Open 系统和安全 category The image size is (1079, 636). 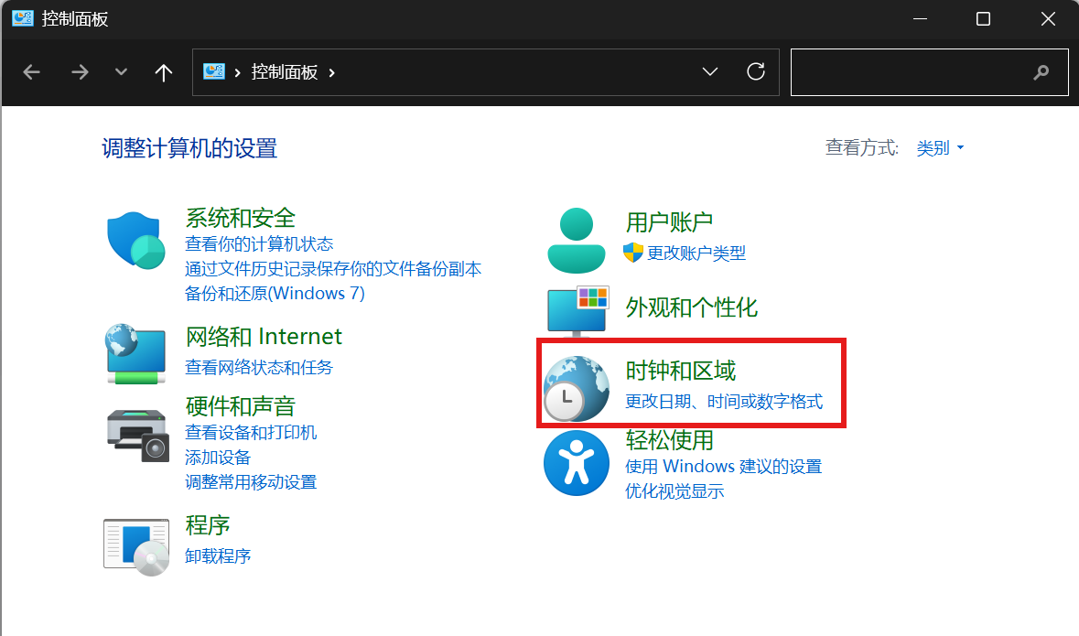240,218
